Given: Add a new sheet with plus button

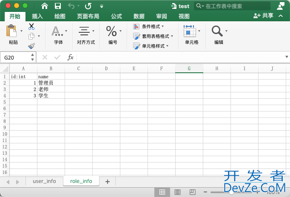Looking at the screenshot, I should click(x=108, y=182).
